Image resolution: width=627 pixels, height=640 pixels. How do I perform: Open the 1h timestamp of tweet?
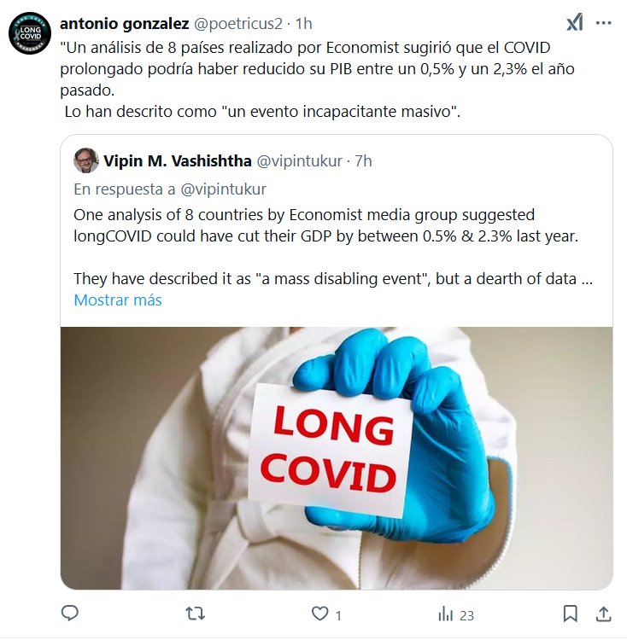point(303,24)
